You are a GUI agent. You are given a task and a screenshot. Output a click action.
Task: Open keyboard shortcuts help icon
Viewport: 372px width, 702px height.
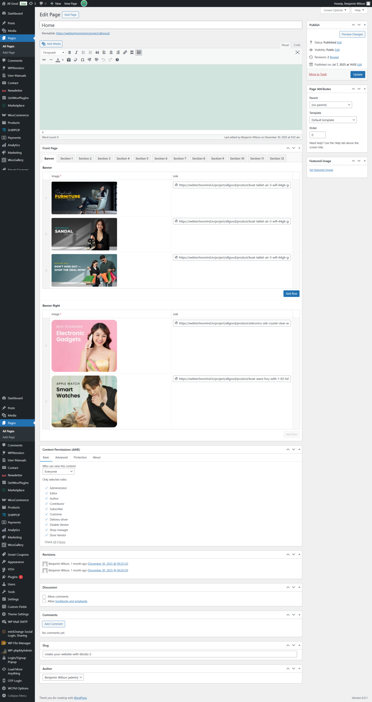tap(117, 60)
